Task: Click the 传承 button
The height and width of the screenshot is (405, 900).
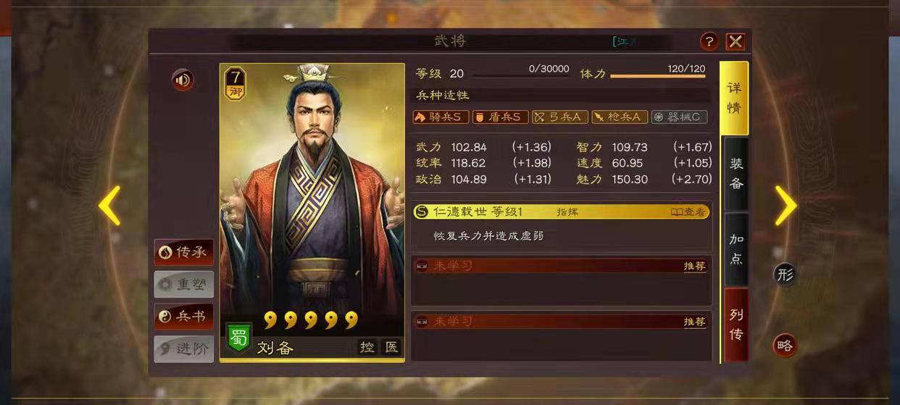Action: click(x=184, y=252)
